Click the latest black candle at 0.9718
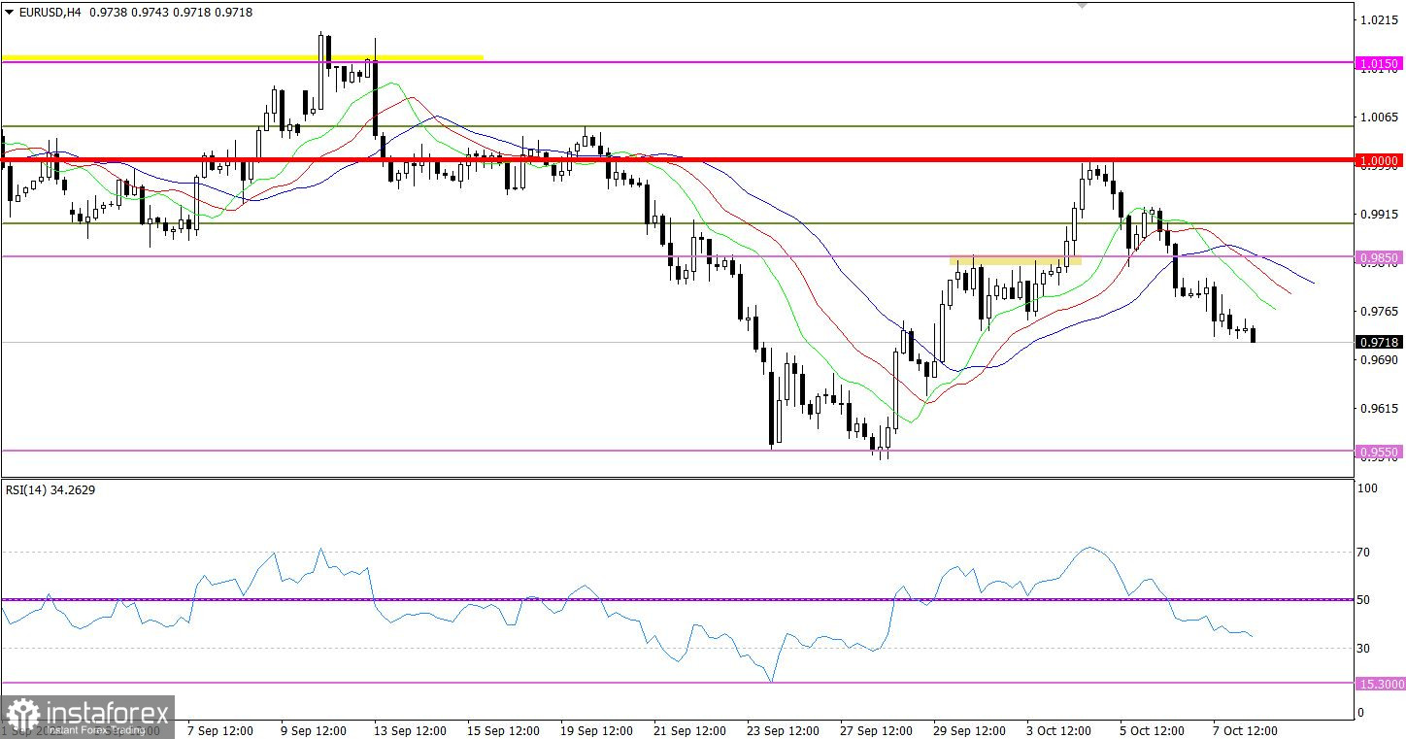 (x=1254, y=334)
